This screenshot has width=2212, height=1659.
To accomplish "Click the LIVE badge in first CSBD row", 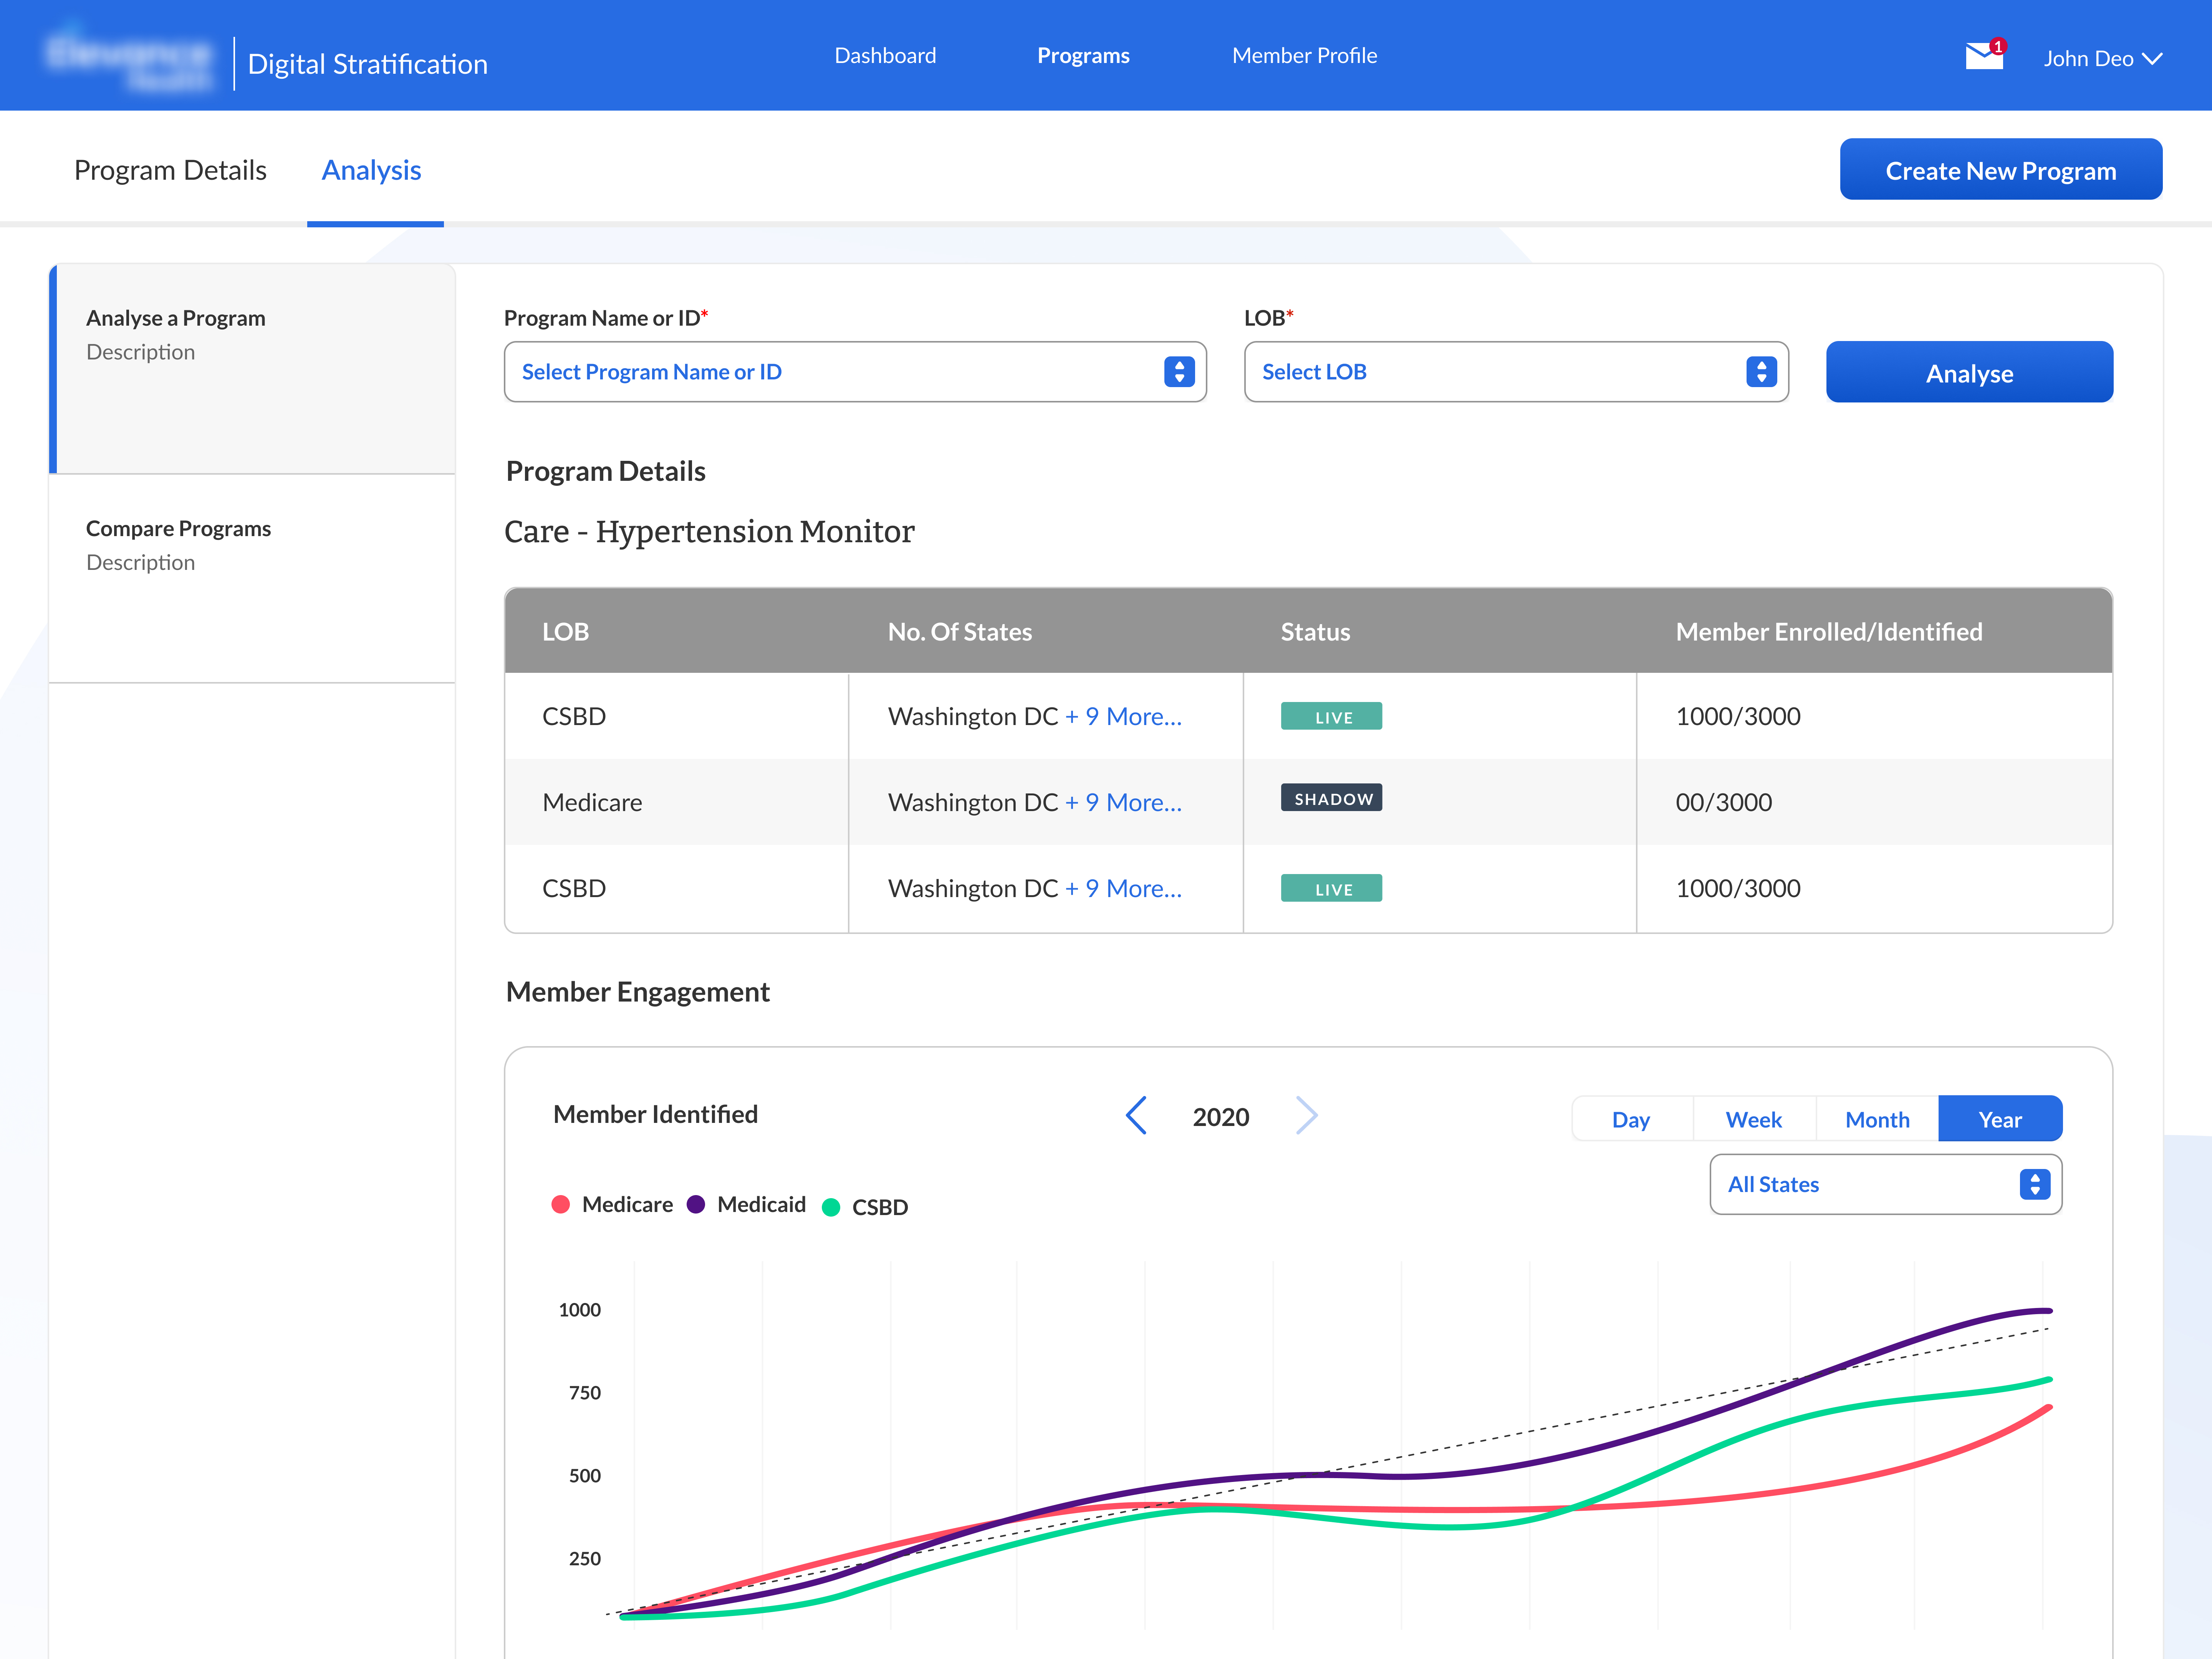I will [1331, 716].
